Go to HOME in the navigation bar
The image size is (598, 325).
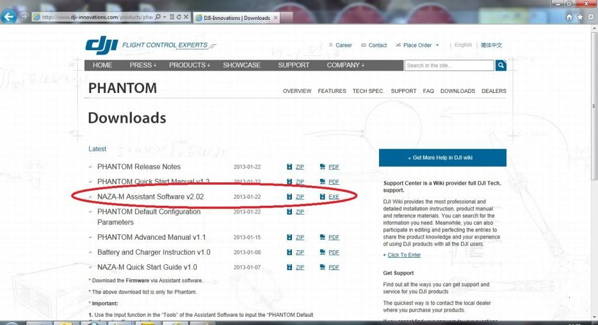pos(102,65)
